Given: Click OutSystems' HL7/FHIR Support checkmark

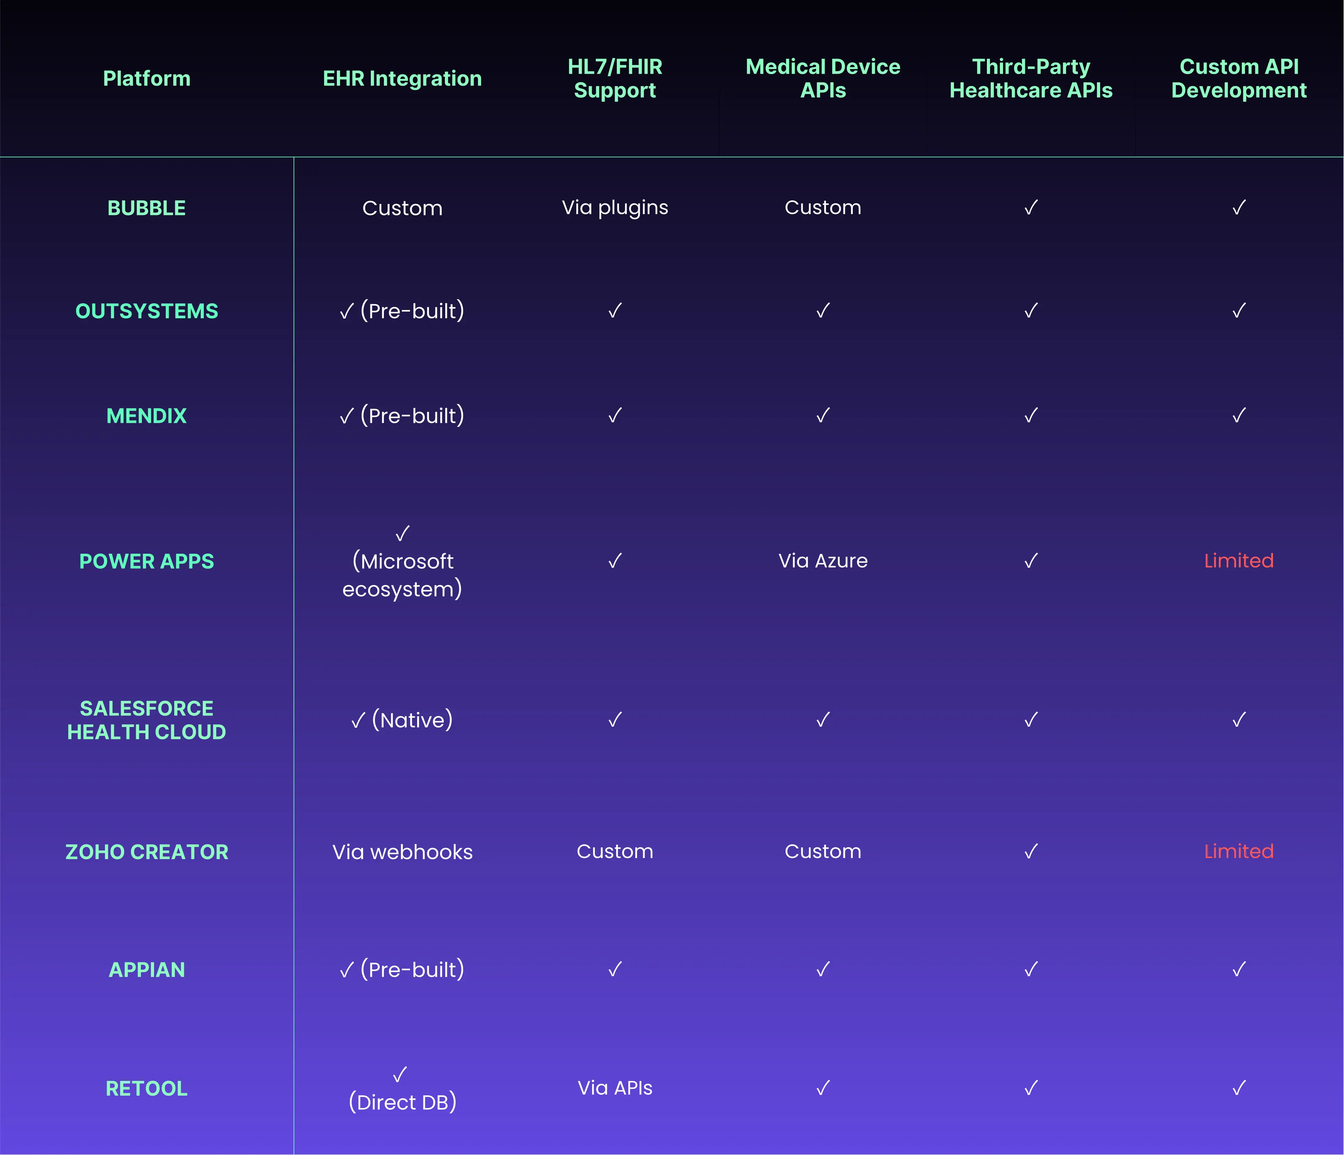Looking at the screenshot, I should 615,311.
